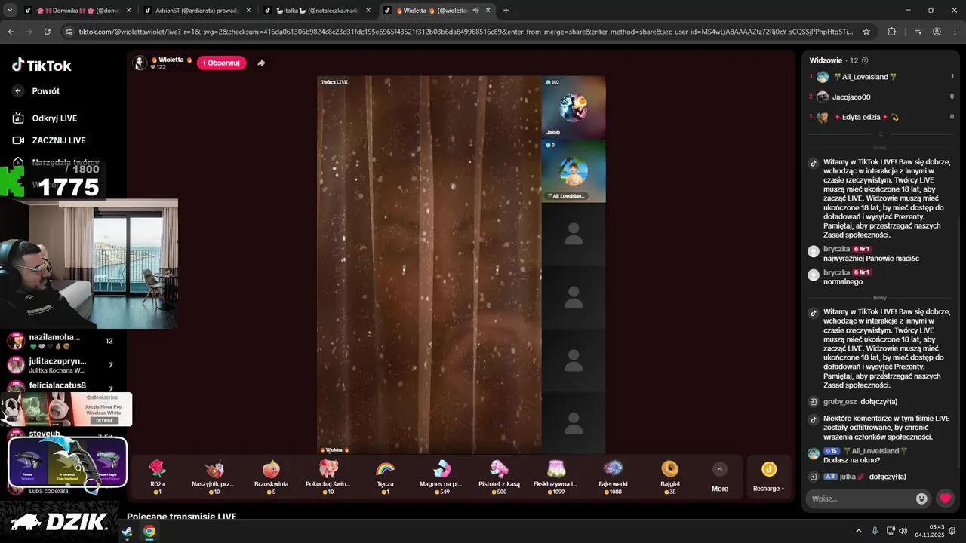Viewport: 966px width, 543px height.
Task: Open Chrome from taskbar
Action: 149,531
